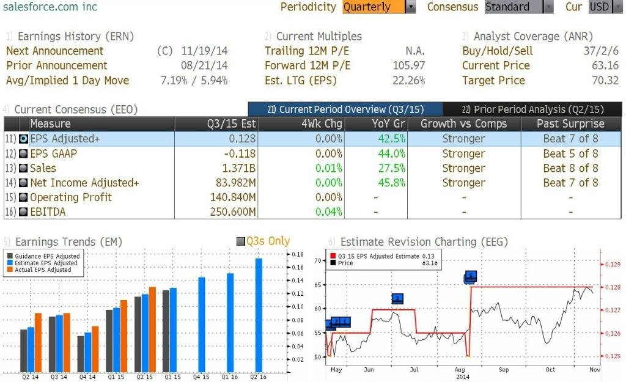Click the black Price legend swatch
The image size is (626, 382).
[333, 263]
